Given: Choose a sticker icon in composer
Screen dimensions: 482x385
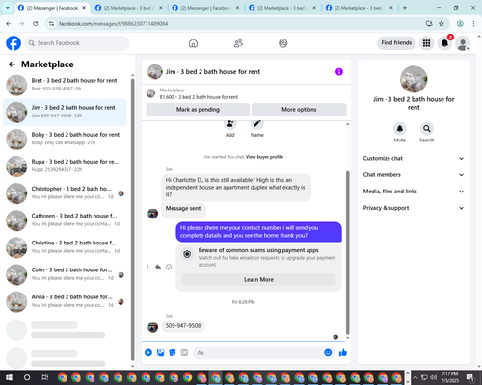Looking at the screenshot, I should pyautogui.click(x=173, y=353).
